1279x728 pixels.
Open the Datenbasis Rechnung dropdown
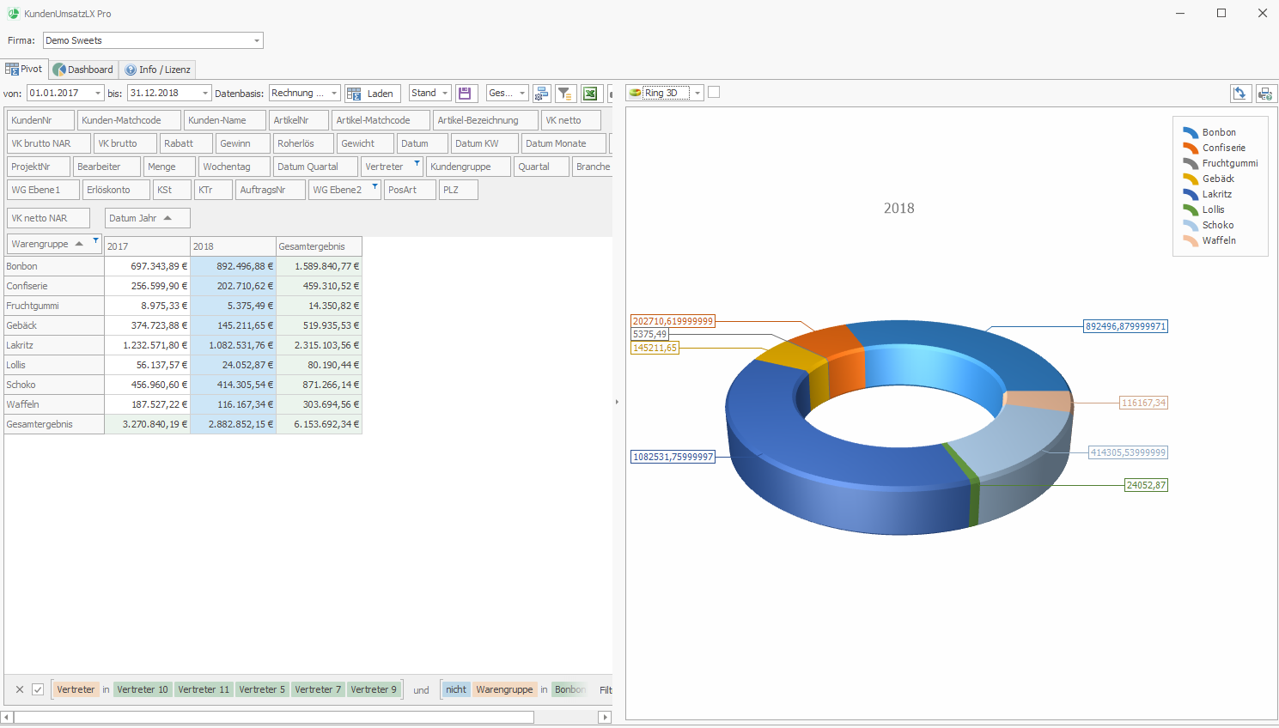334,94
